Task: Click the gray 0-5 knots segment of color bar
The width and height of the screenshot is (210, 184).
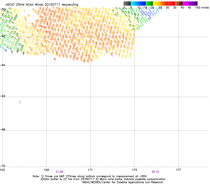Action: pos(127,3)
